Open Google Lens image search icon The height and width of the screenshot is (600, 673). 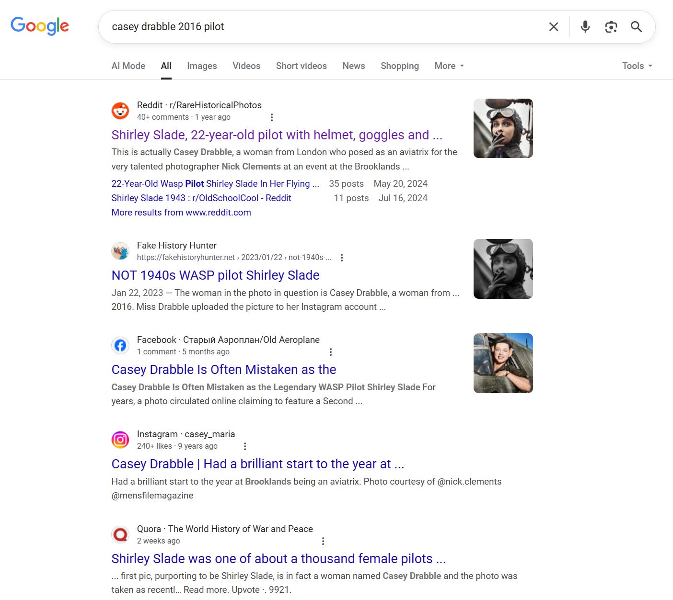pyautogui.click(x=611, y=27)
